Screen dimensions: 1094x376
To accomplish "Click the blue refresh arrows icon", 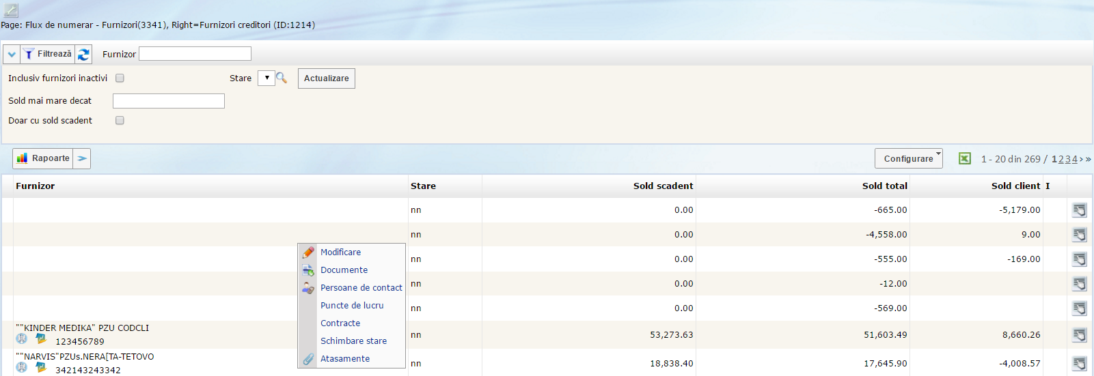I will (83, 55).
